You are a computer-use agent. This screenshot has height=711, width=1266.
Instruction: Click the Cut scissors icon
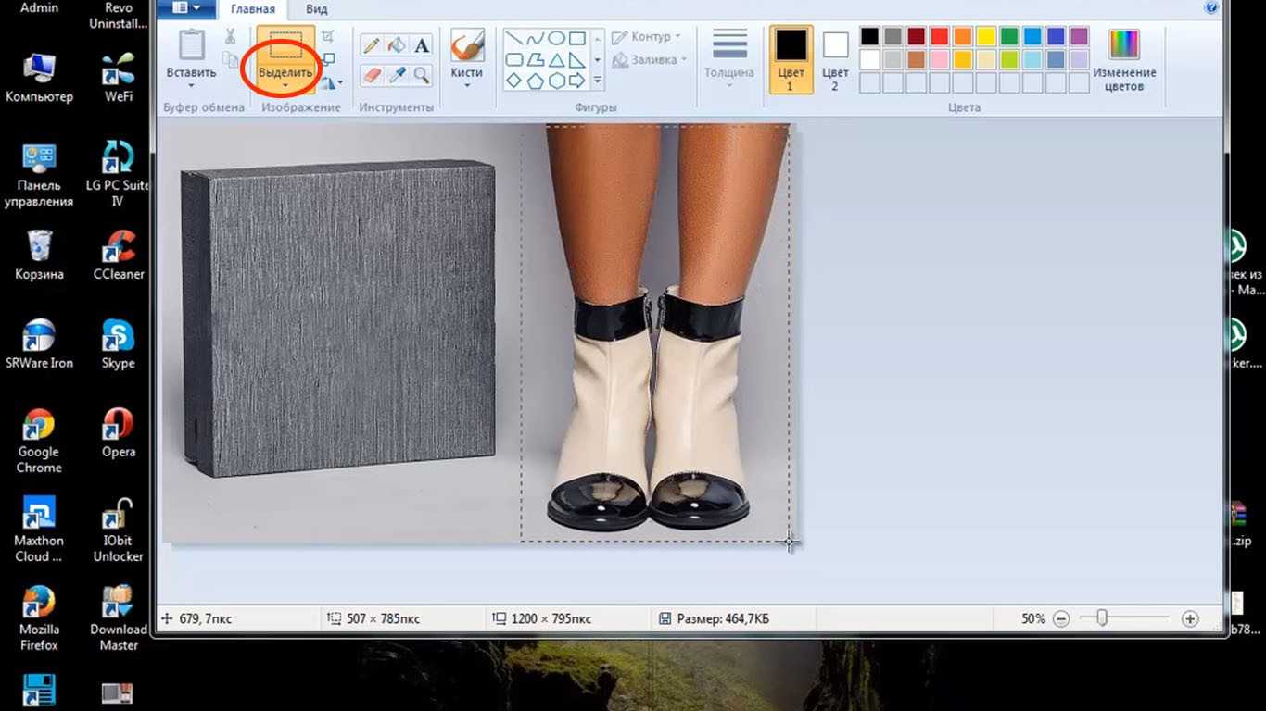(230, 37)
